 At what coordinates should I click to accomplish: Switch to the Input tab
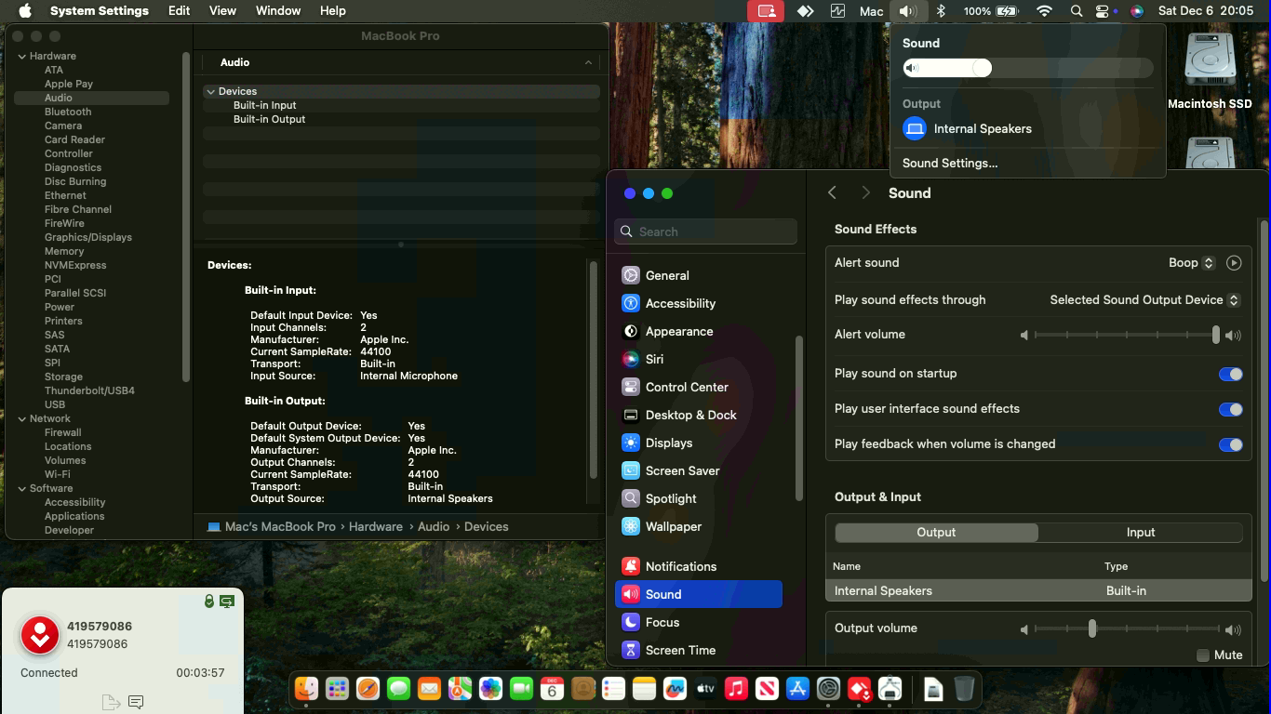[x=1140, y=533]
